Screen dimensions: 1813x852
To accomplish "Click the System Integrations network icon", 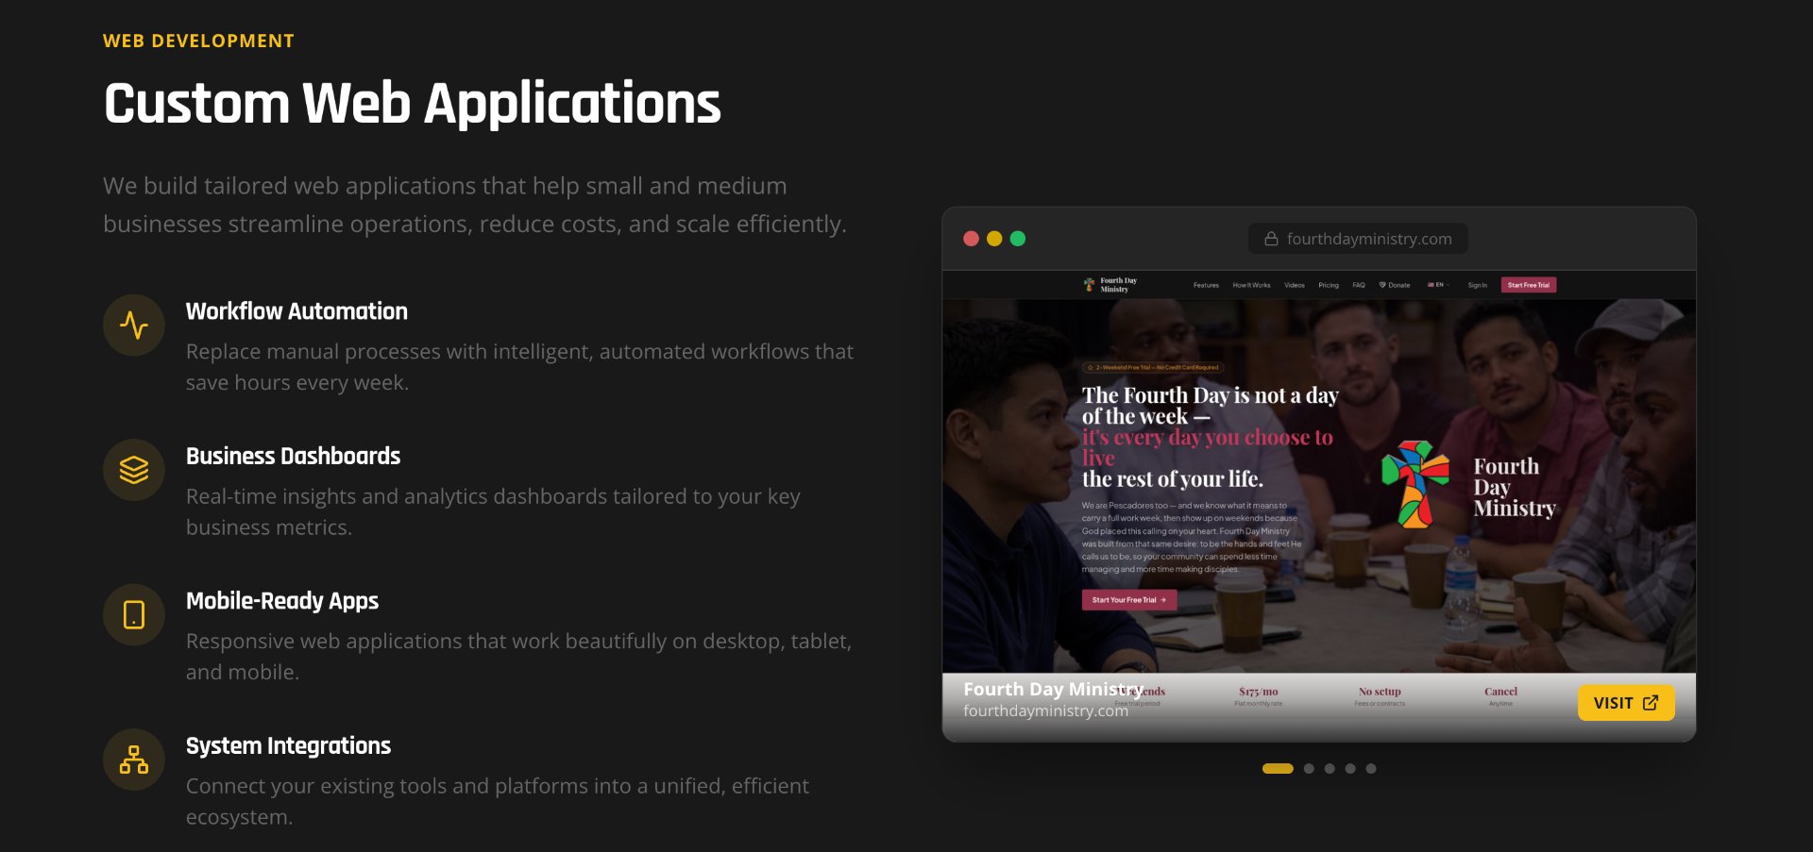I will pyautogui.click(x=134, y=760).
